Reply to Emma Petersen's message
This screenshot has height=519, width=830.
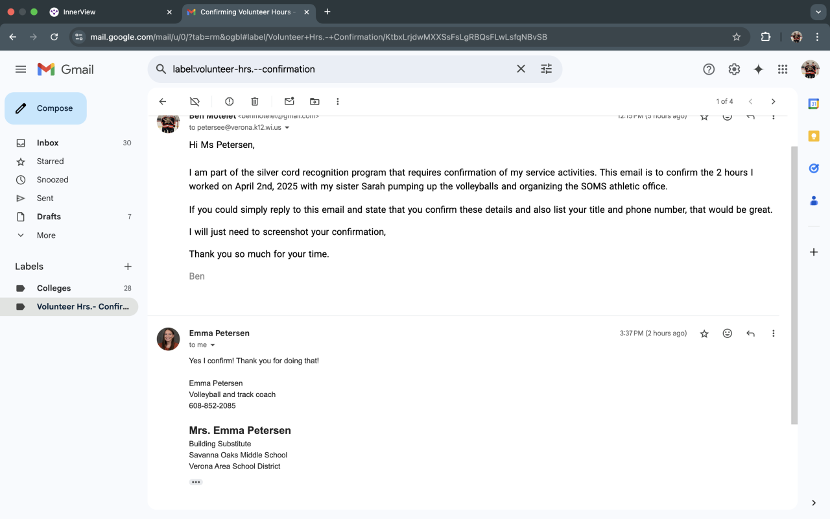(x=750, y=333)
